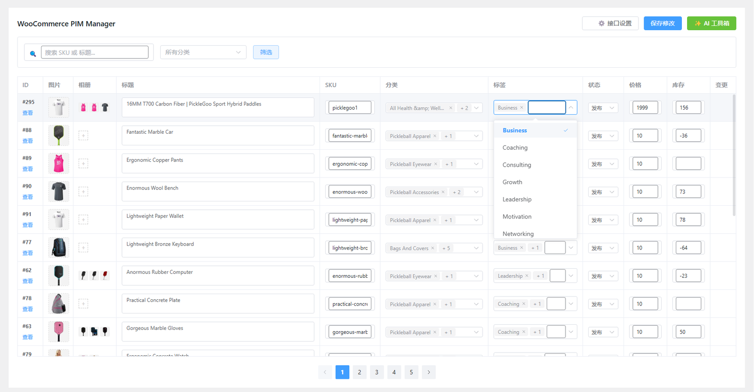The width and height of the screenshot is (754, 392).
Task: Add gallery image for Practical Concrete Plate
Action: click(83, 304)
